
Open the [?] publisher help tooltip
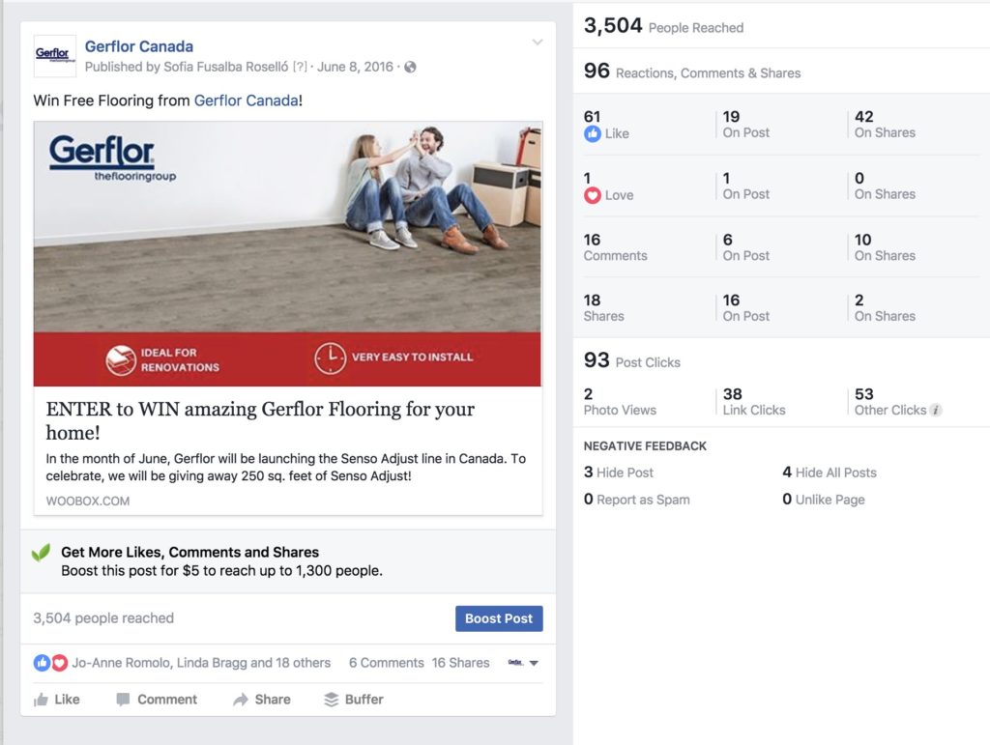point(300,67)
